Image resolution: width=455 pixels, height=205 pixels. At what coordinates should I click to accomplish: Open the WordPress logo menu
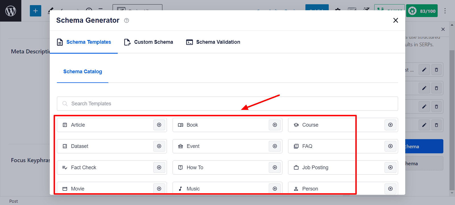11,11
